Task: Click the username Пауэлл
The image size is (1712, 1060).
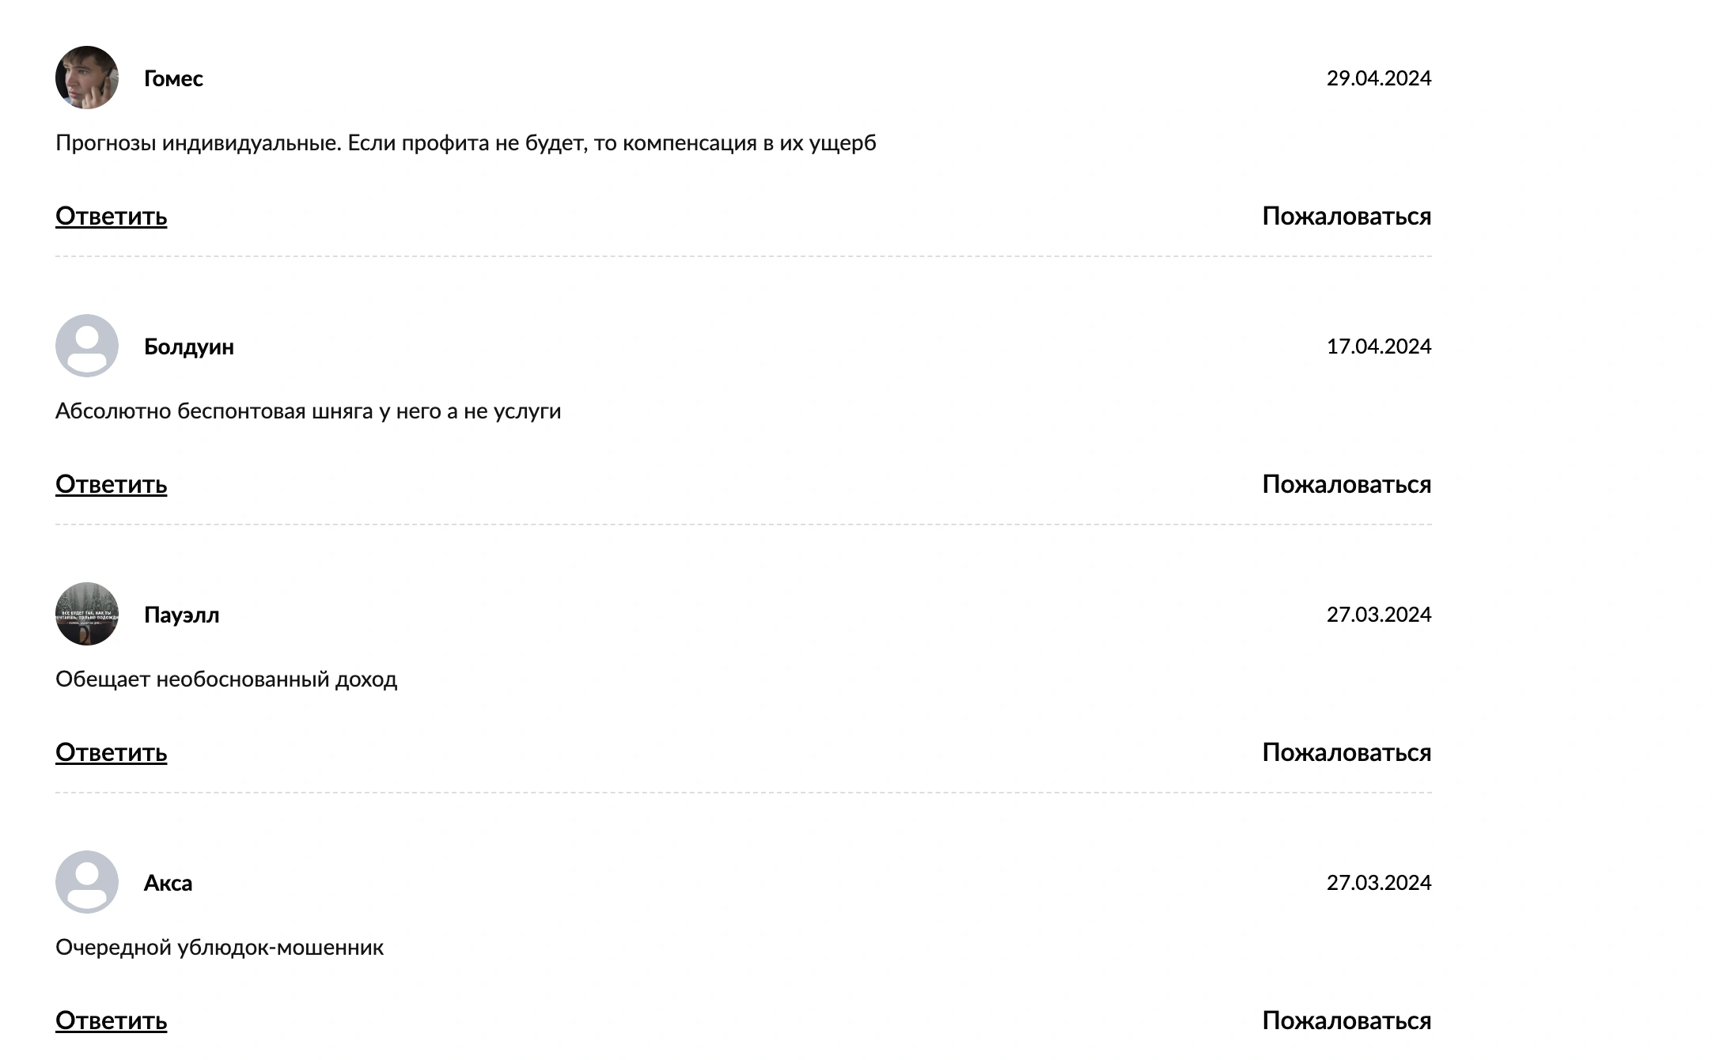Action: coord(181,615)
